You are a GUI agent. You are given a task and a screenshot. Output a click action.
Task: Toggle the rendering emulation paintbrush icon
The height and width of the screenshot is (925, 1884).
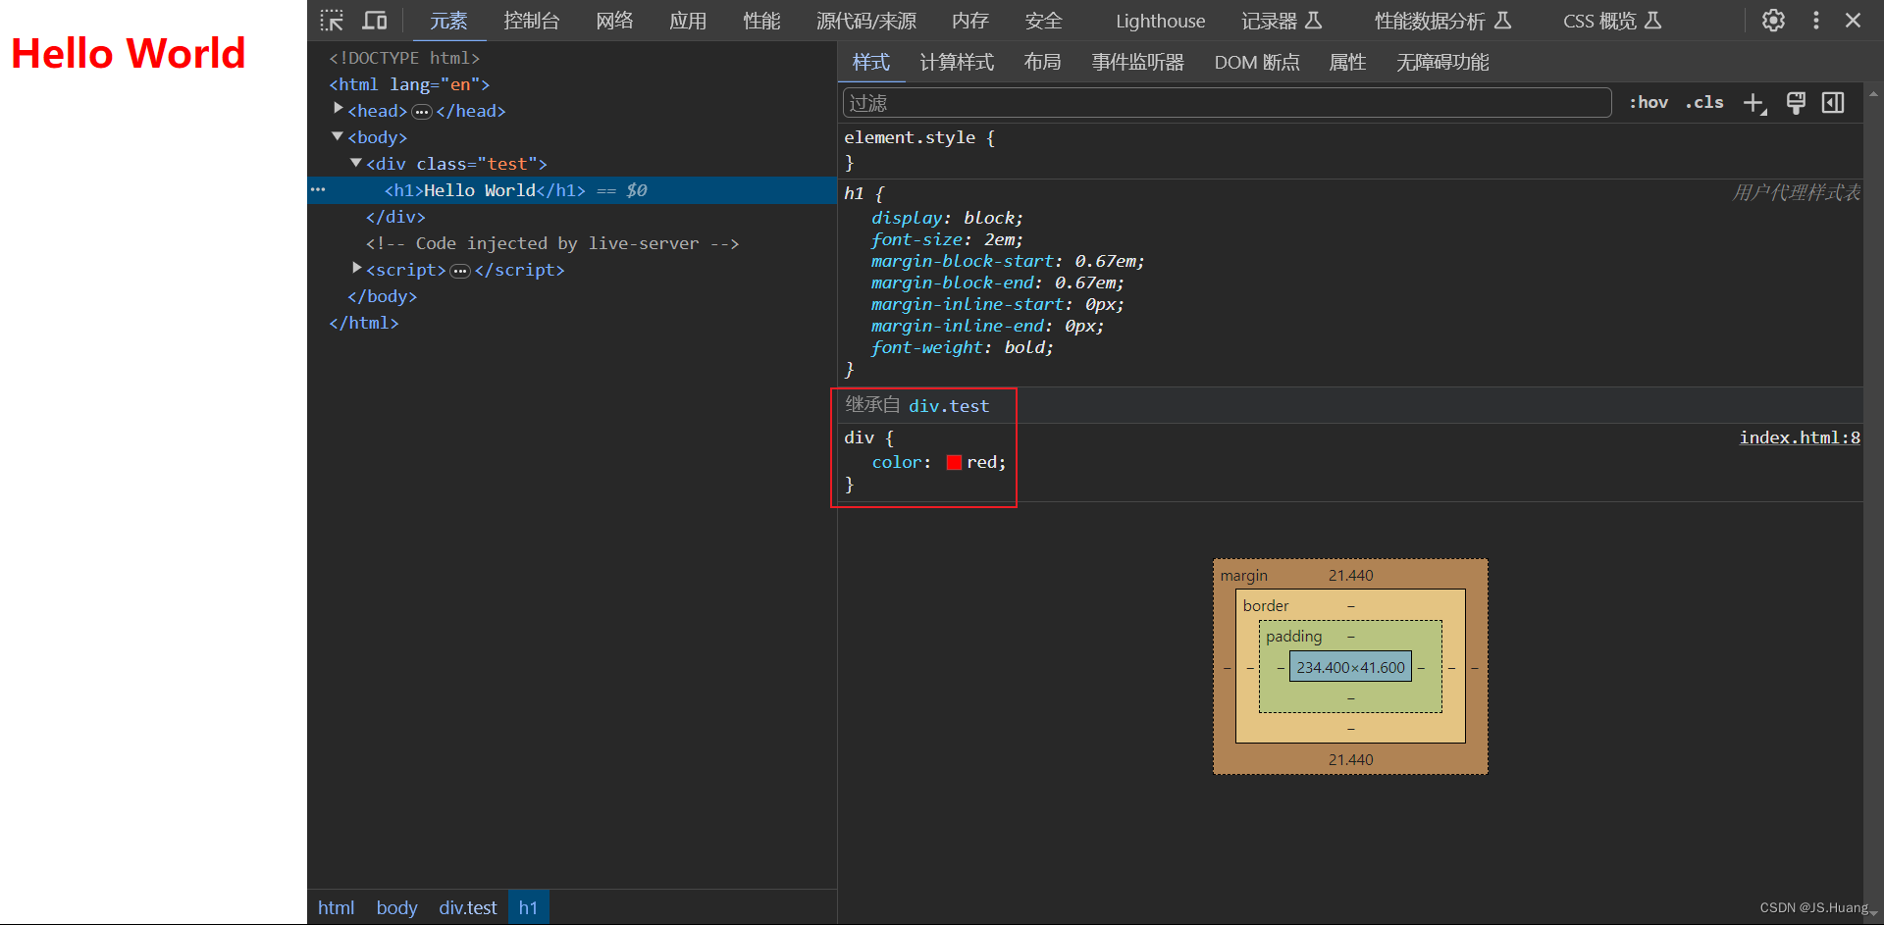pos(1796,103)
